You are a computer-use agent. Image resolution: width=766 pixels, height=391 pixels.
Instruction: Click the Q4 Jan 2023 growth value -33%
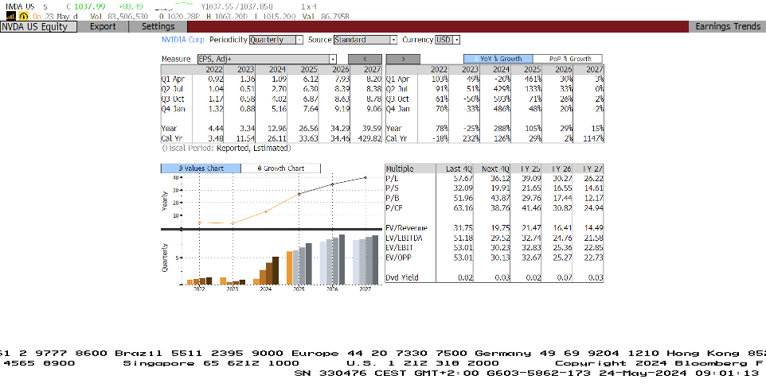[x=471, y=109]
